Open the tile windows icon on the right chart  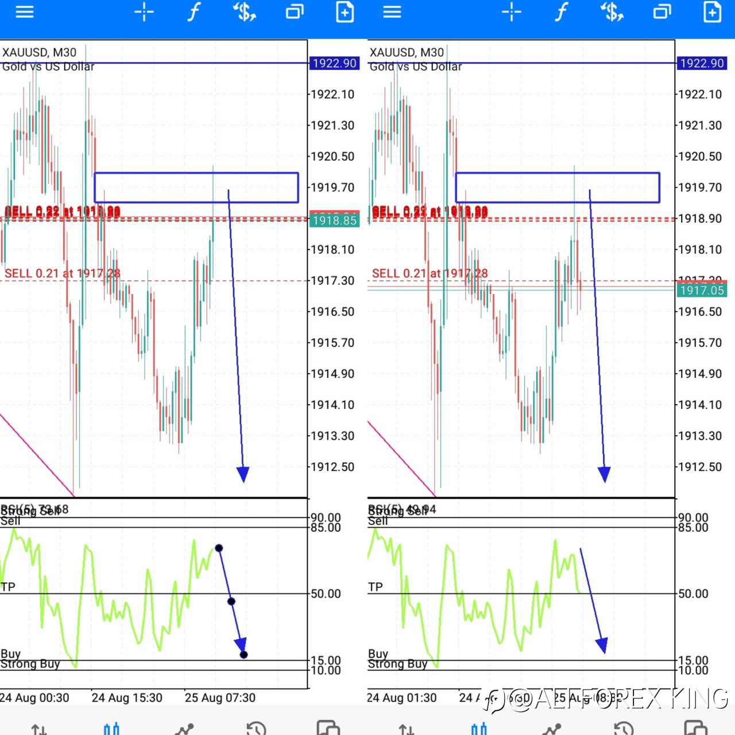(662, 12)
